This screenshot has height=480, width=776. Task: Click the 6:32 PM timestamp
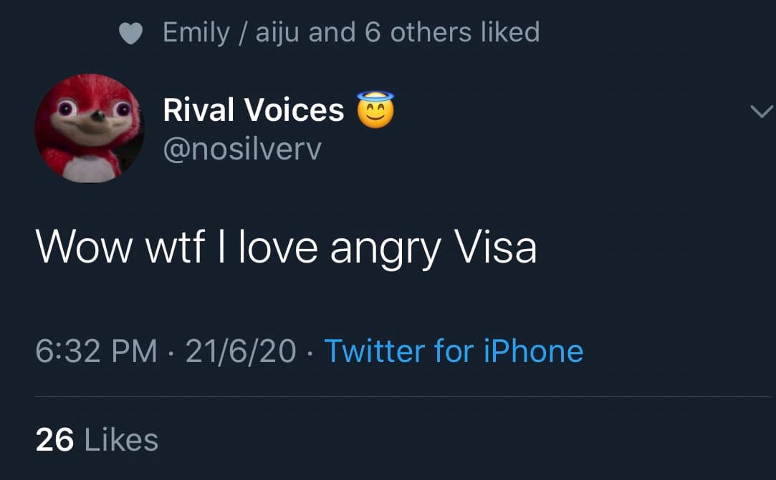click(96, 351)
